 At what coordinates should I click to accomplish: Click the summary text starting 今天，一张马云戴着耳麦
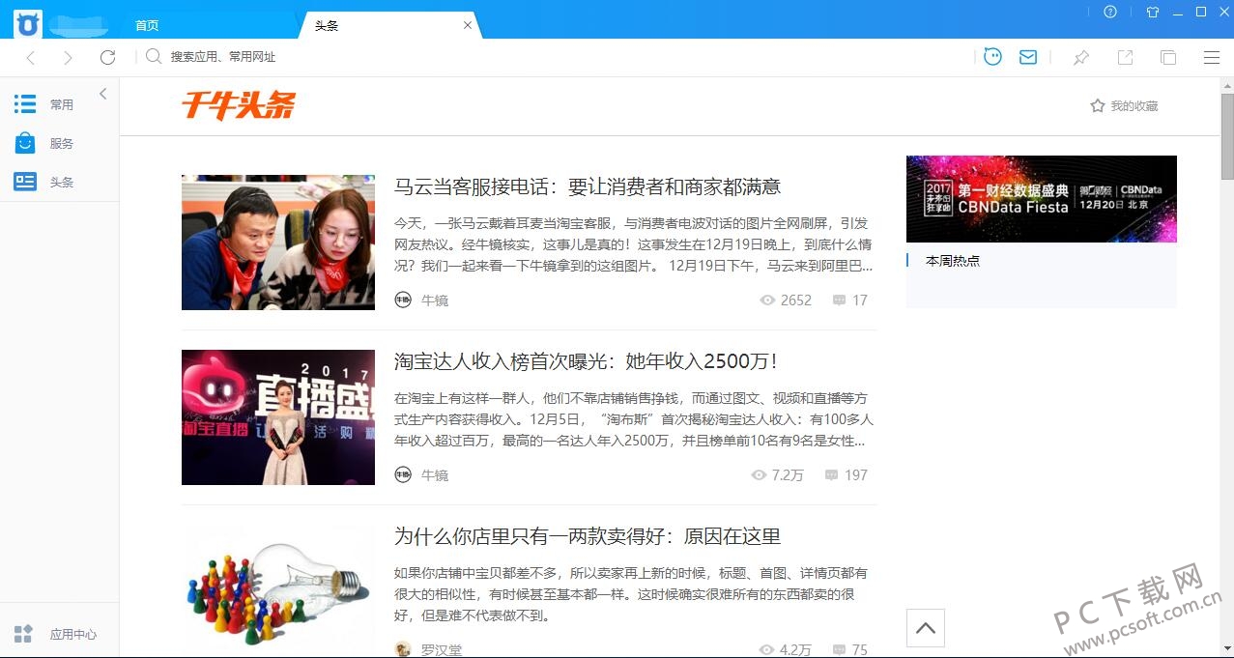(x=634, y=243)
